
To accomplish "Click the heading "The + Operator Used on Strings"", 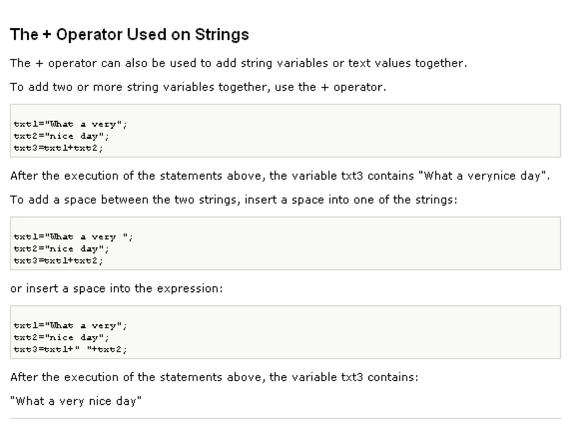I will pyautogui.click(x=129, y=35).
